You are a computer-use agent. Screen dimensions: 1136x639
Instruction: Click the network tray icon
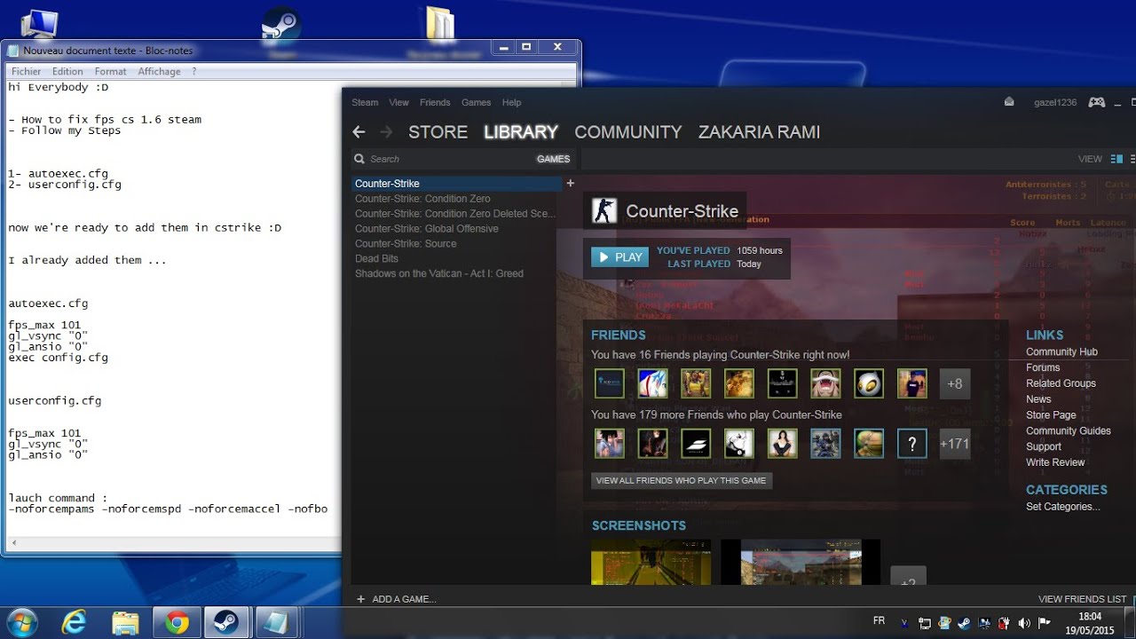click(x=924, y=623)
